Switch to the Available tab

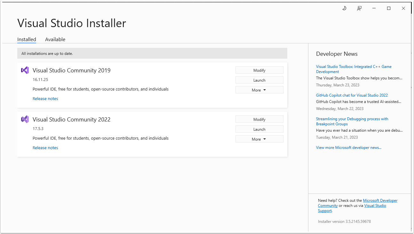point(55,40)
